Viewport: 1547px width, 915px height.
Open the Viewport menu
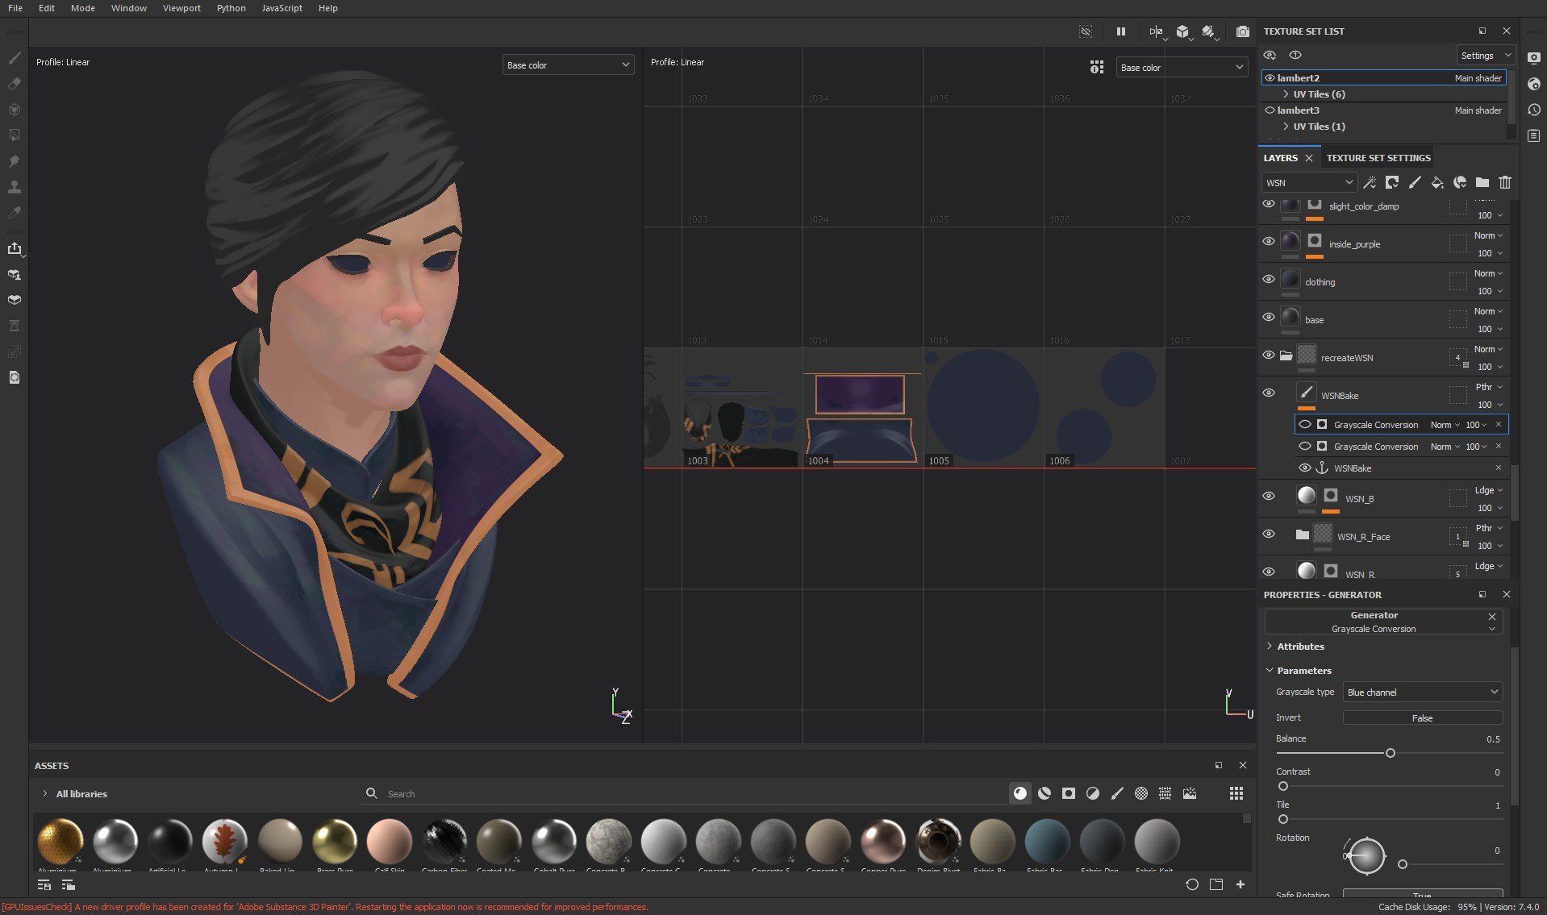[x=181, y=8]
